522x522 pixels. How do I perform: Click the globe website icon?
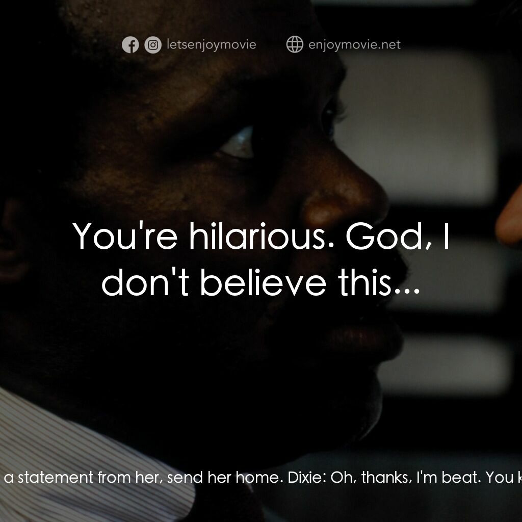point(295,45)
